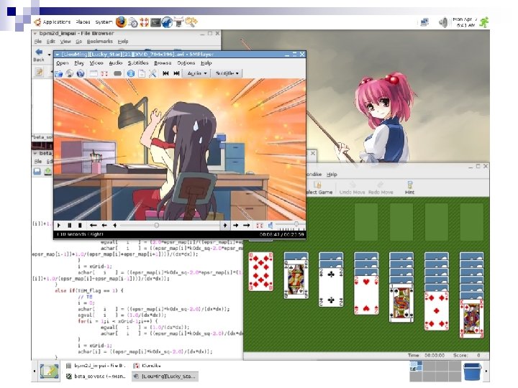Image resolution: width=518 pixels, height=388 pixels.
Task: Mute audio with SMPlayer speaker icon
Action: (271, 226)
